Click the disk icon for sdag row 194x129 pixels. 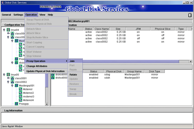pos(53,75)
